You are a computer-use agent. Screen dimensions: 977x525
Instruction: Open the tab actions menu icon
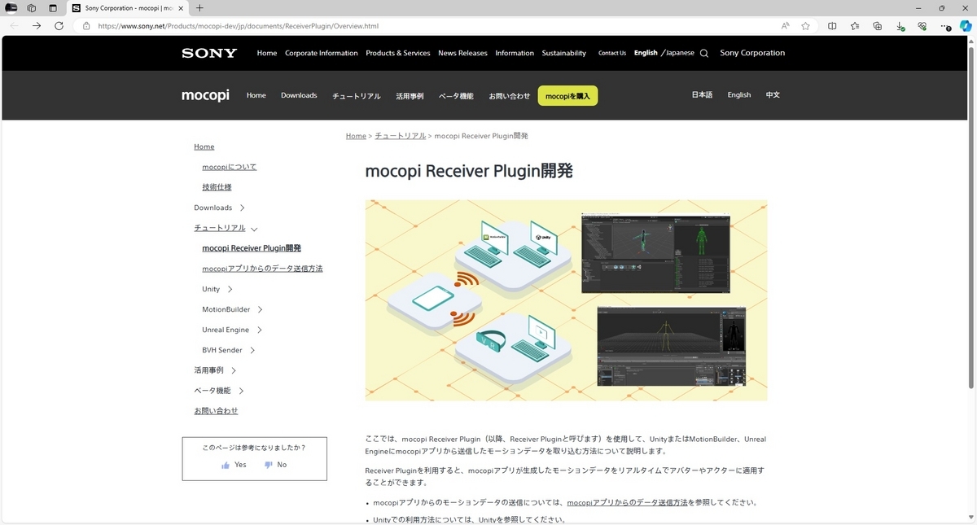pyautogui.click(x=53, y=7)
